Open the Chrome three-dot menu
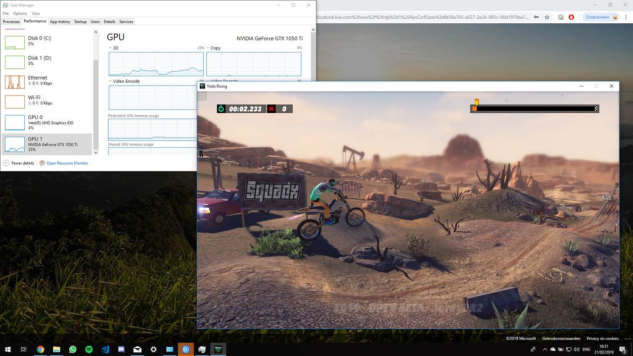 pyautogui.click(x=626, y=17)
